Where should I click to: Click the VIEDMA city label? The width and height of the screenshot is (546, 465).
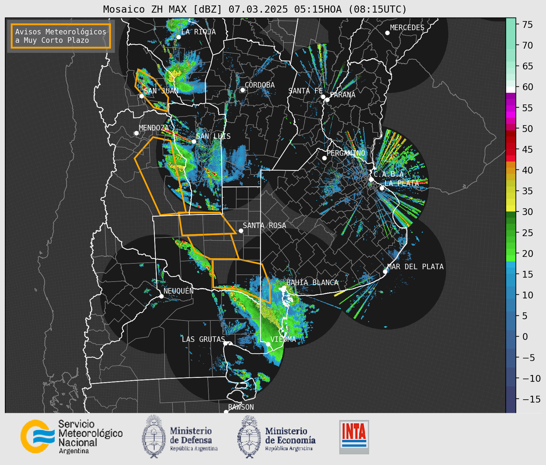pos(283,340)
